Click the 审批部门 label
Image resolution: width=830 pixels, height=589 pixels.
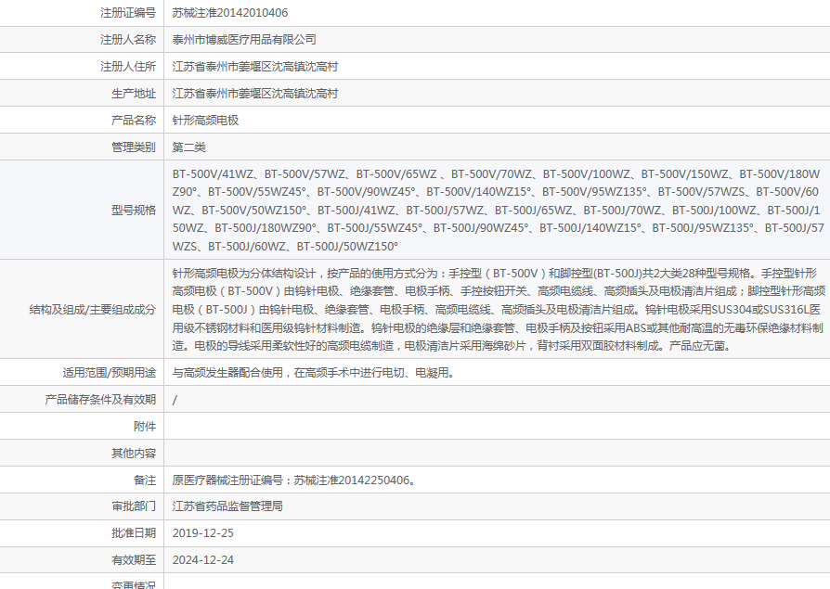click(x=134, y=506)
